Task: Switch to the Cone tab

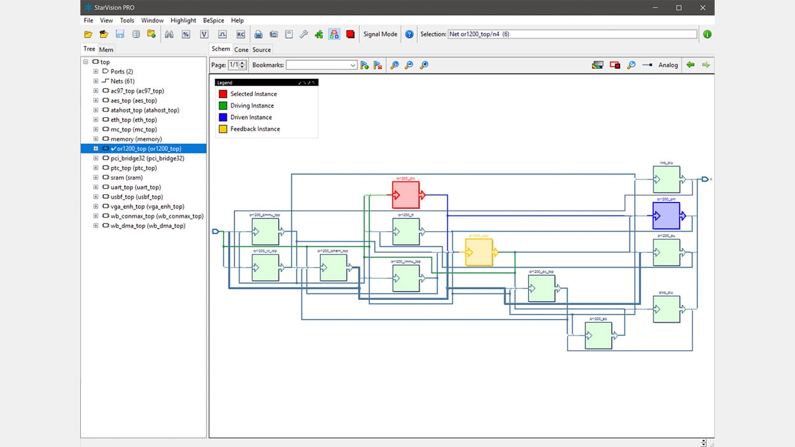Action: (x=241, y=50)
